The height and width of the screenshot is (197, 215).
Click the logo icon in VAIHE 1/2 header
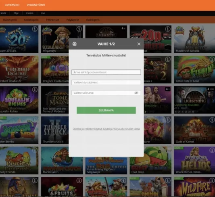[75, 44]
